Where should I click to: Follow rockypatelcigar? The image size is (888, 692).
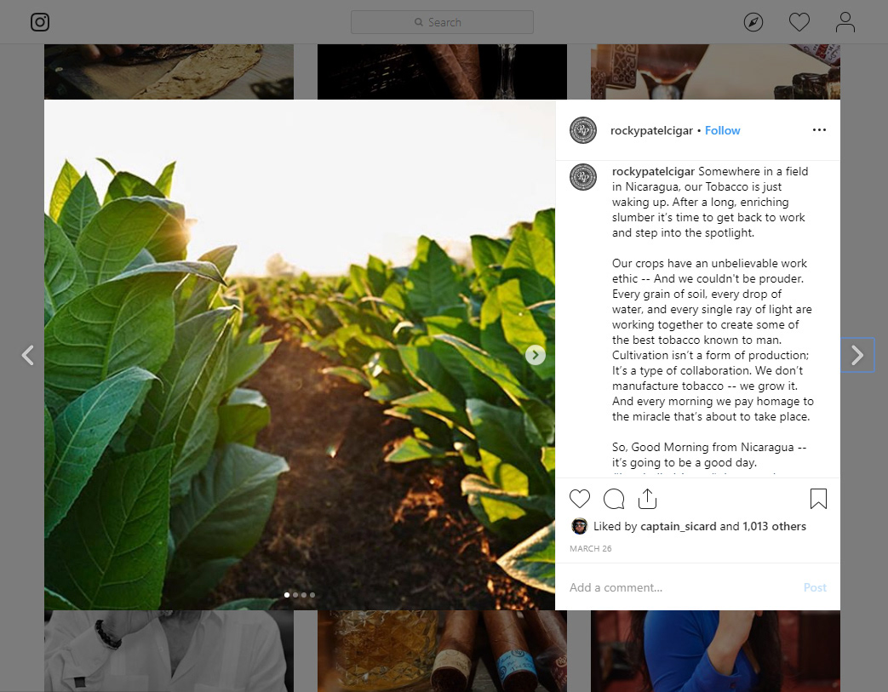click(x=722, y=130)
